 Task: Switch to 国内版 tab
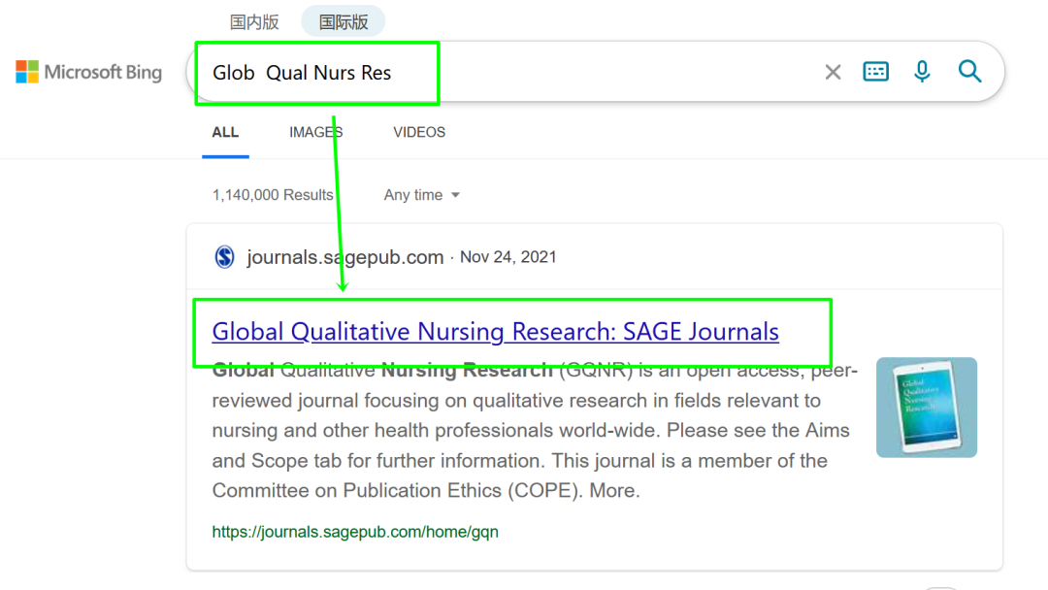(x=254, y=22)
